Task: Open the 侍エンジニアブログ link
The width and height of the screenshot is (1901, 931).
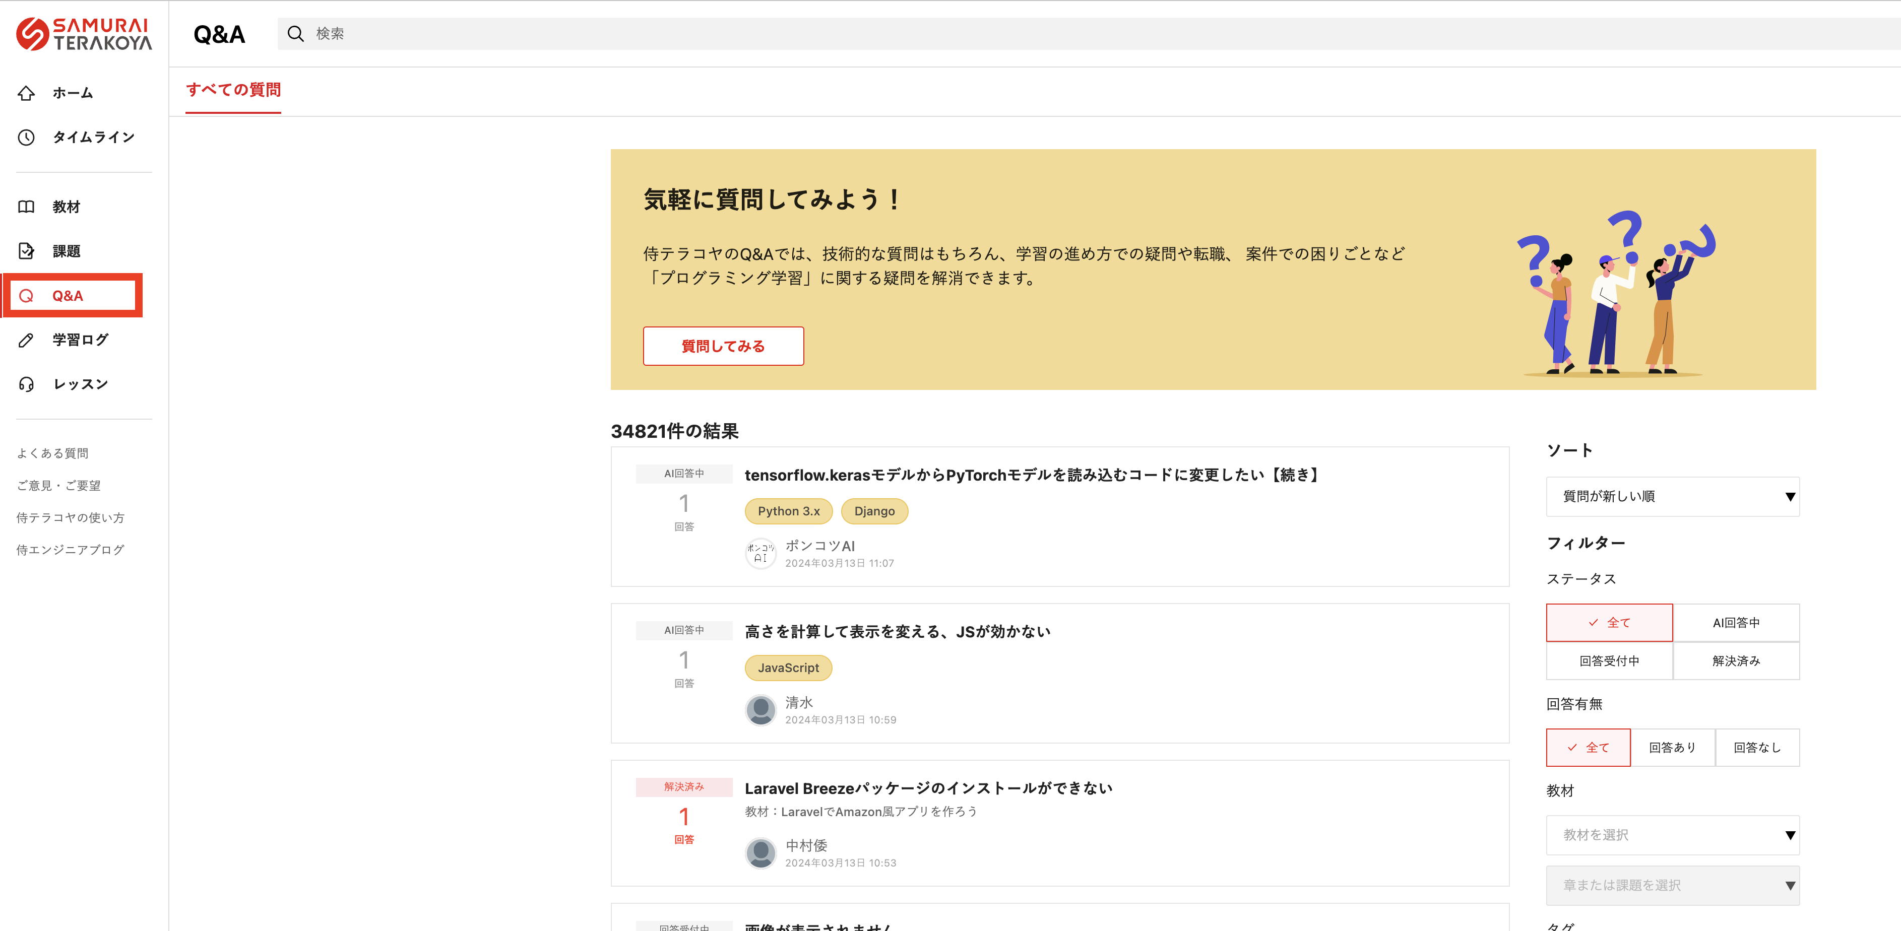Action: click(x=70, y=549)
